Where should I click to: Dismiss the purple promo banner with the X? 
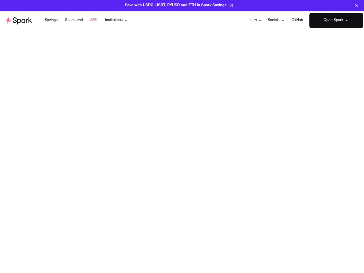356,6
